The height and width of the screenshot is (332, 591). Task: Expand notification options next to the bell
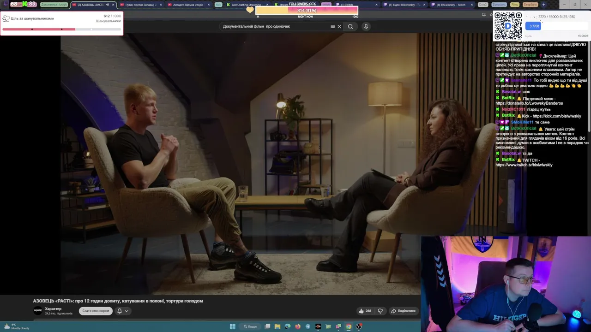tap(127, 311)
